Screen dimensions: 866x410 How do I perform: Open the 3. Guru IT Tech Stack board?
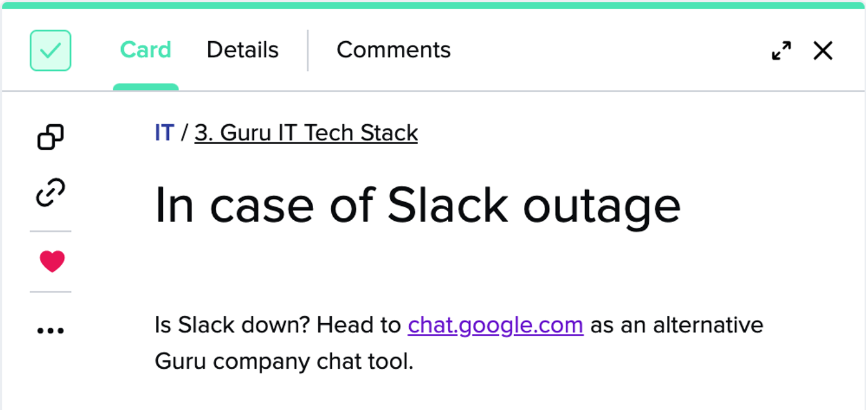305,133
